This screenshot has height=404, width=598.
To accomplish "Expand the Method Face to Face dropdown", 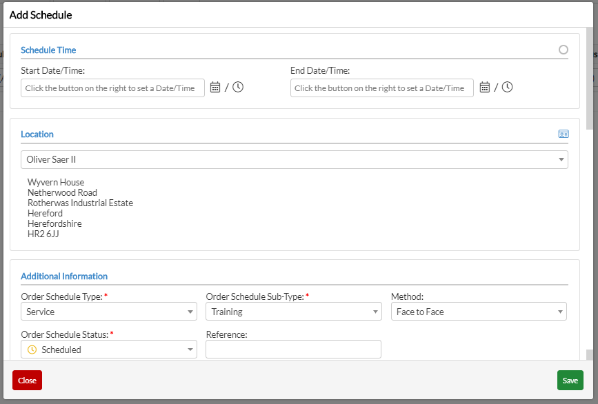I will click(479, 312).
